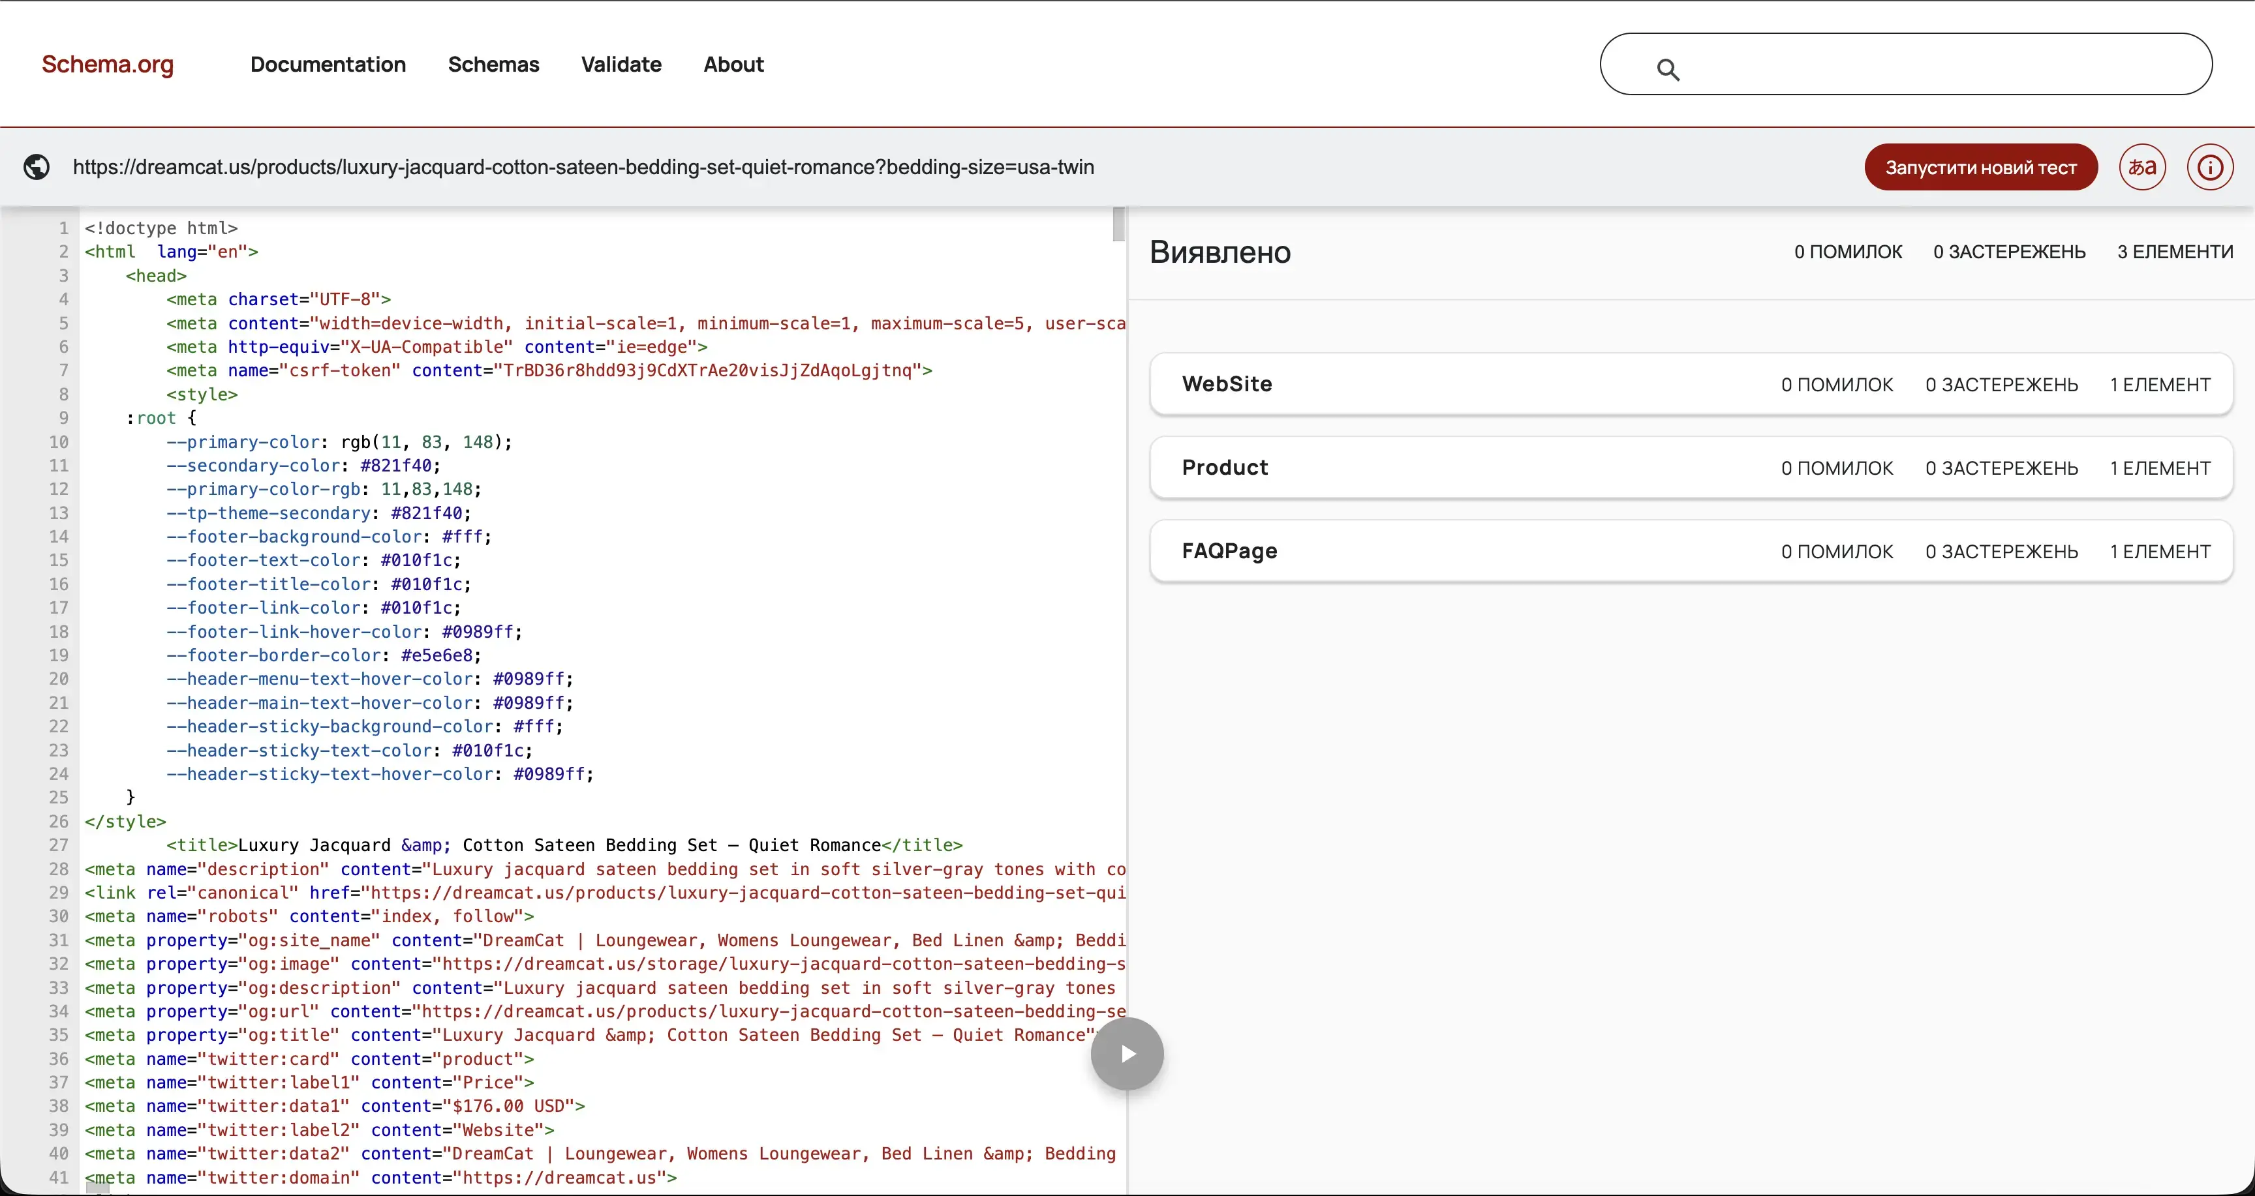Click 0 ЗАСТЕРЕЖЕНЬ in the summary header
This screenshot has width=2255, height=1196.
click(x=2009, y=252)
